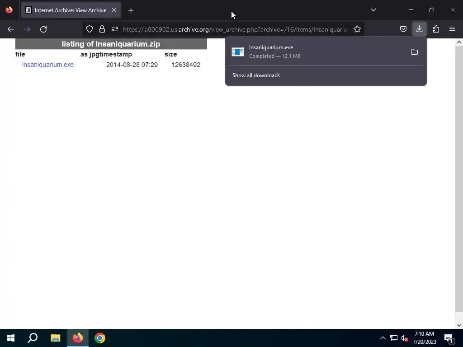463x347 pixels.
Task: Focus the archive.org URL address field
Action: tap(236, 29)
